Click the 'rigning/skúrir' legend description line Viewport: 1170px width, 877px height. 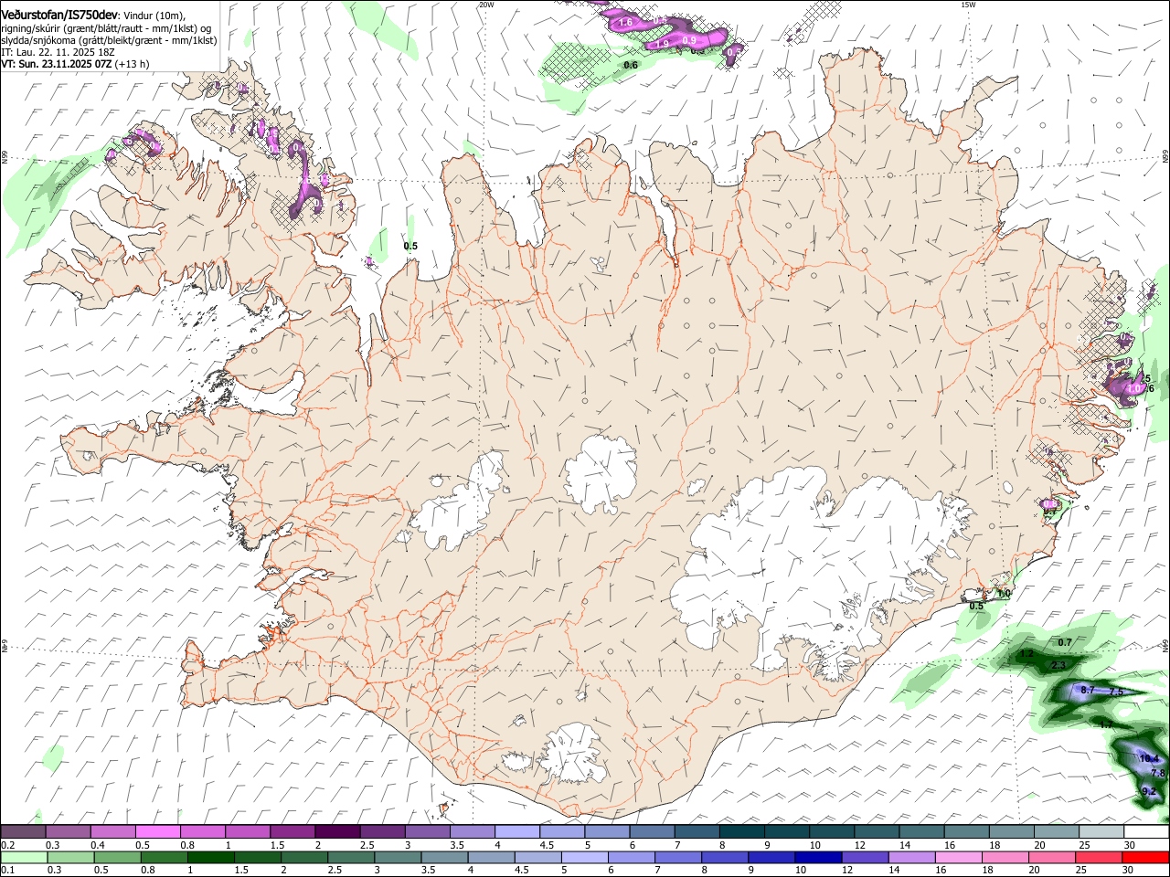[x=106, y=28]
